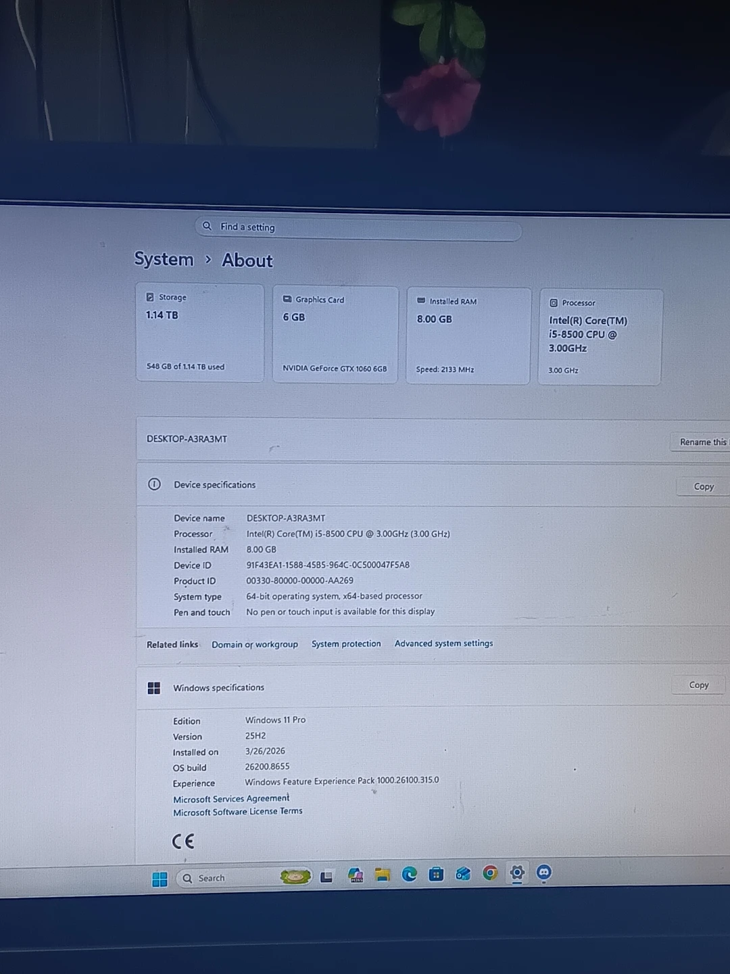This screenshot has width=730, height=974.
Task: Open File Explorer from the taskbar
Action: pyautogui.click(x=383, y=875)
